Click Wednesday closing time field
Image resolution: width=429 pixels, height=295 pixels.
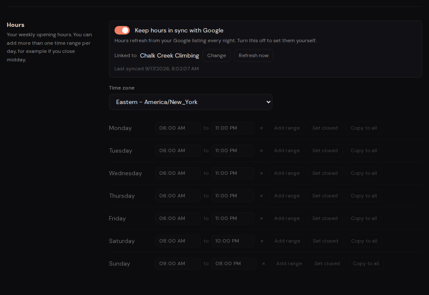click(x=232, y=173)
